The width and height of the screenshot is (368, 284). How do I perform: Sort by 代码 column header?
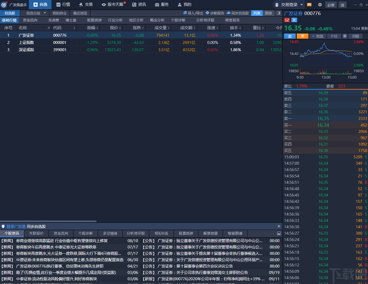pyautogui.click(x=64, y=28)
